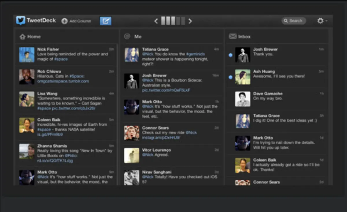
Task: Open Josh Brewer's avatar in Inbox
Action: tap(243, 55)
